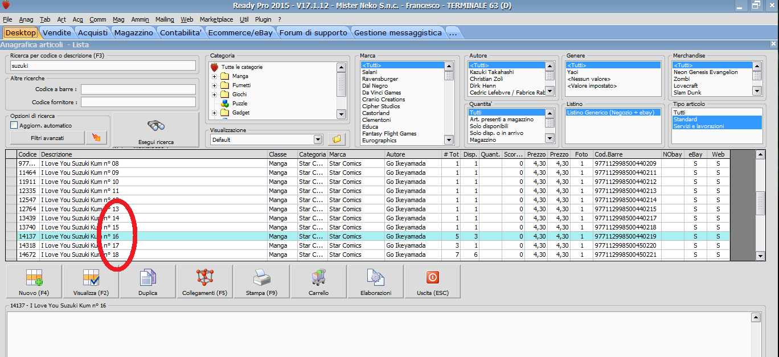Click the Autore column header

coord(413,154)
